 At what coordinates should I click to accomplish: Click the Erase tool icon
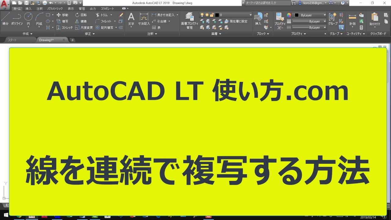[x=121, y=15]
